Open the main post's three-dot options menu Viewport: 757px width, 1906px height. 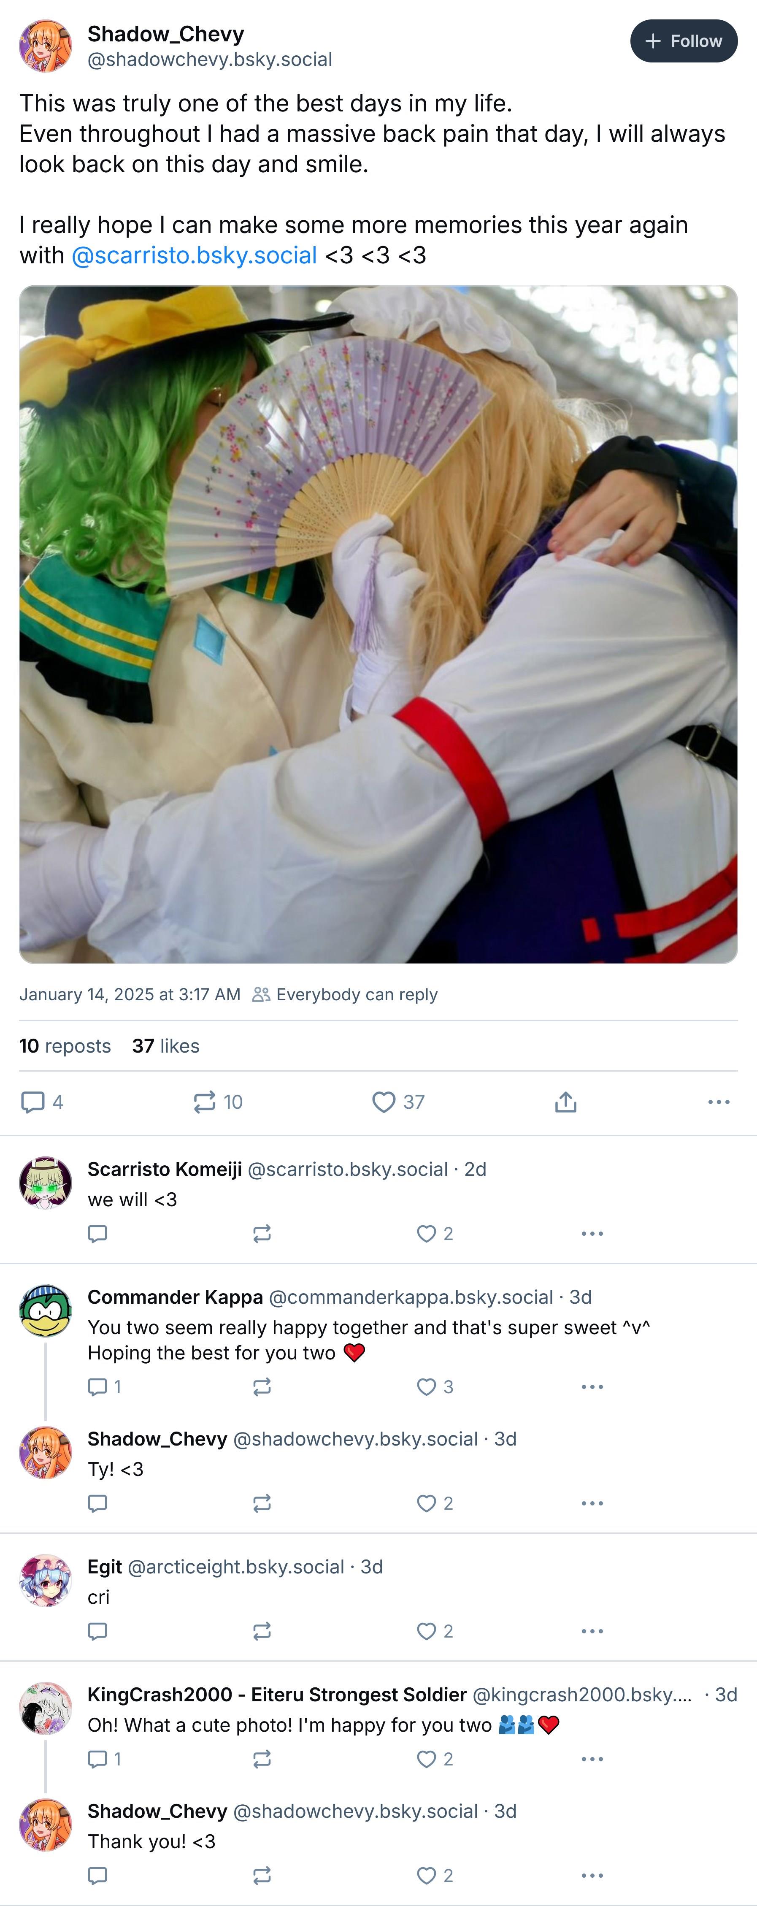point(719,1102)
